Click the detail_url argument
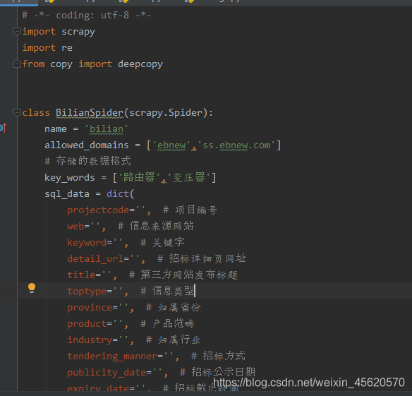Screen dimensions: 412x396 (x=95, y=259)
